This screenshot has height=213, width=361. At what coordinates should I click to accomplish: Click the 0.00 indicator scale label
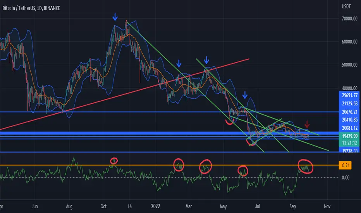(x=346, y=177)
